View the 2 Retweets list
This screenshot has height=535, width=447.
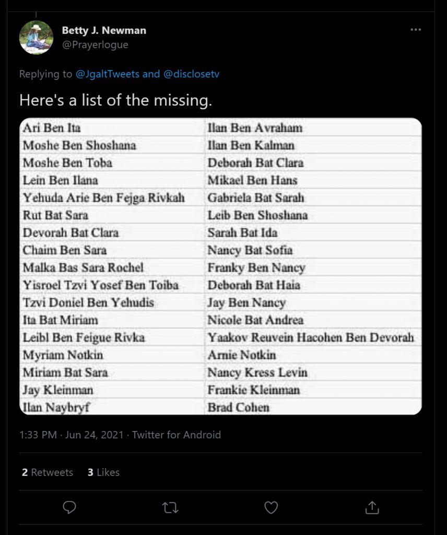48,472
